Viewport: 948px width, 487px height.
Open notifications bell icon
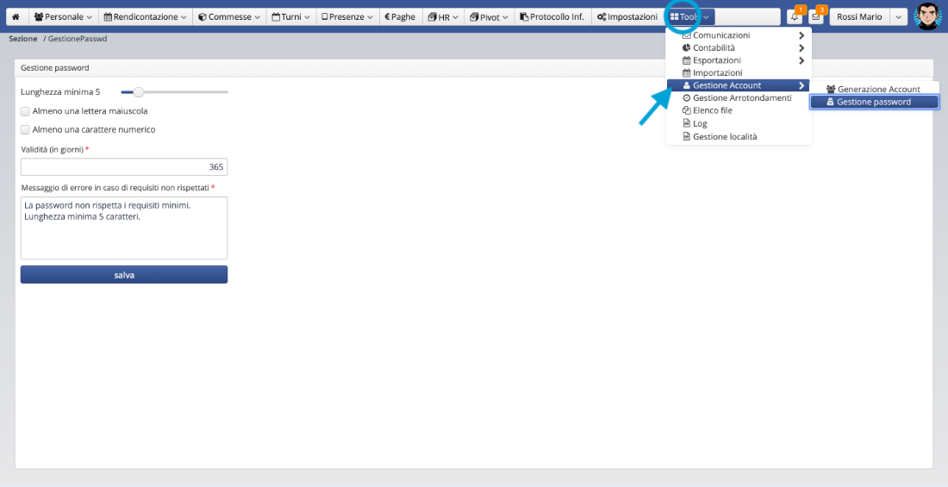795,17
